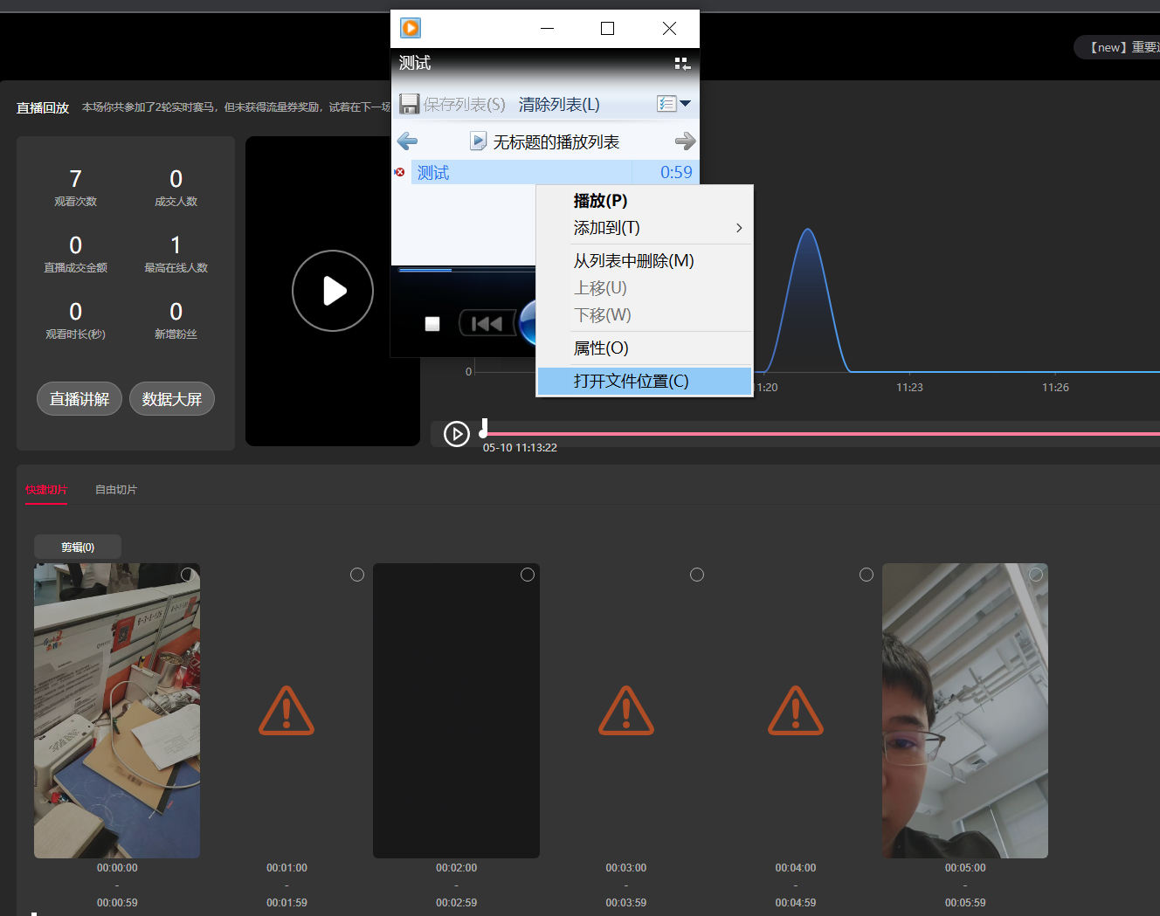Expand 添加到(T) submenu

tap(644, 228)
